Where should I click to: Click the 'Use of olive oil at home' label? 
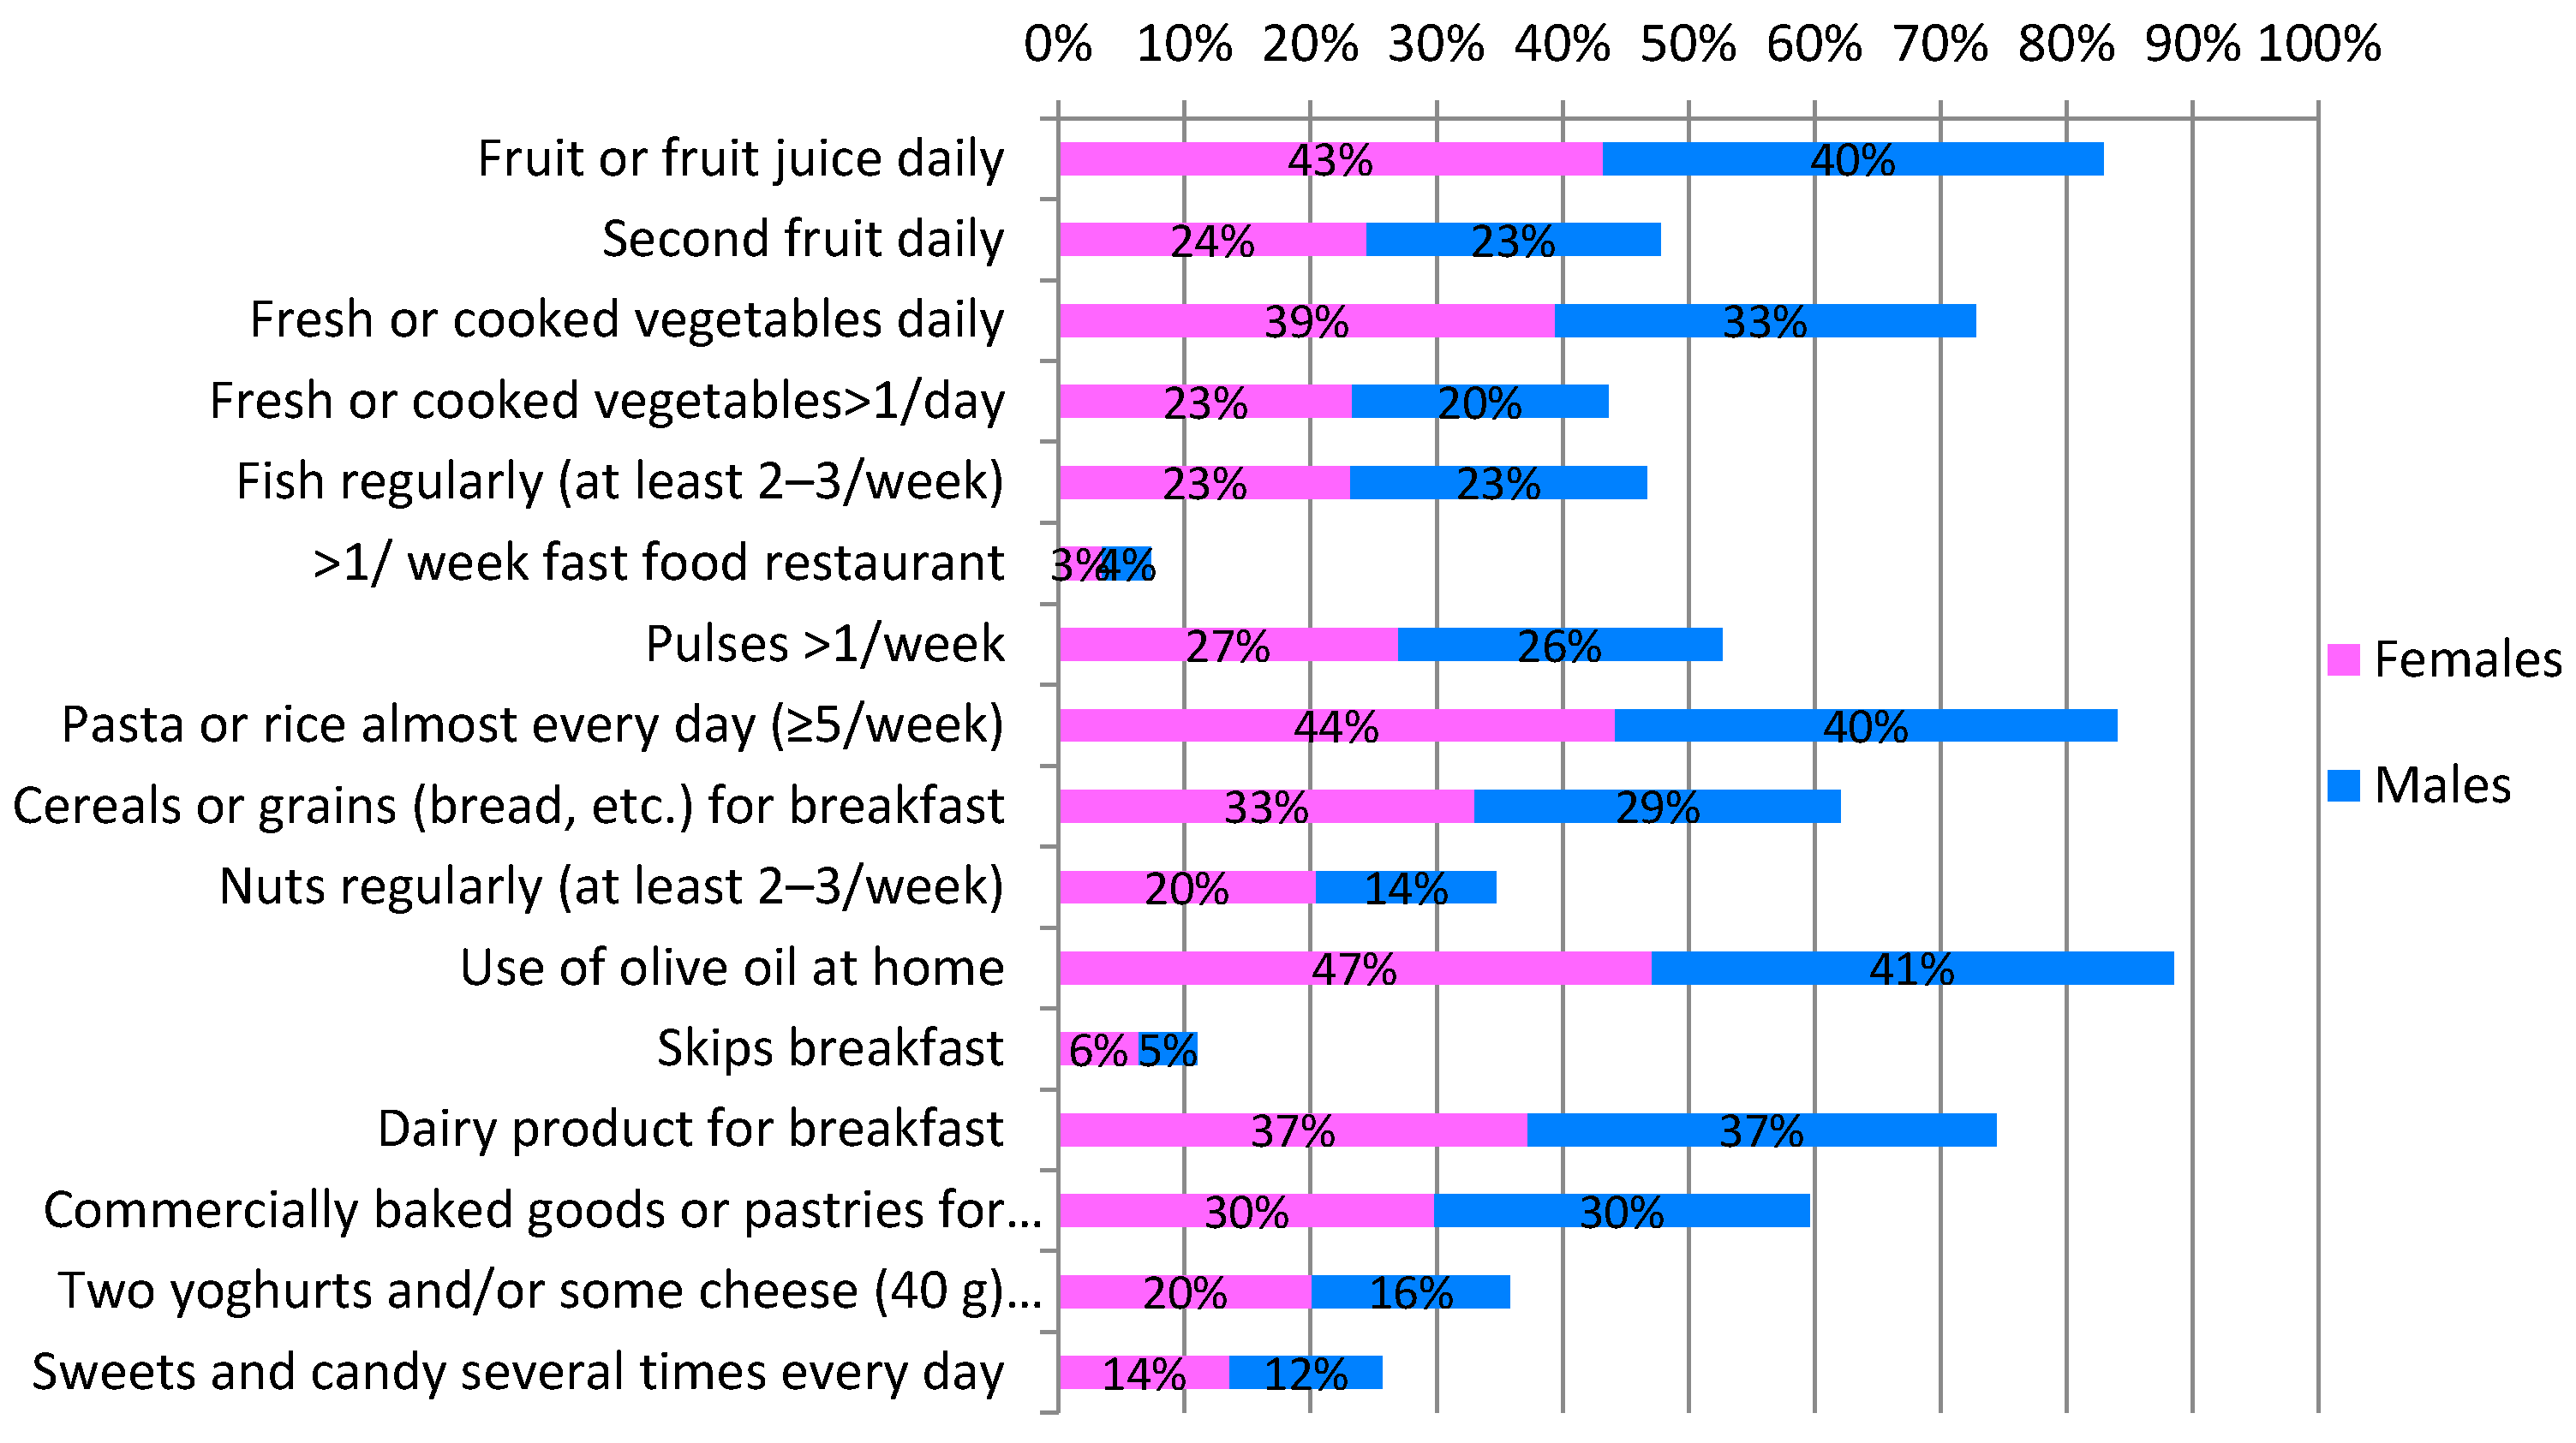(731, 968)
